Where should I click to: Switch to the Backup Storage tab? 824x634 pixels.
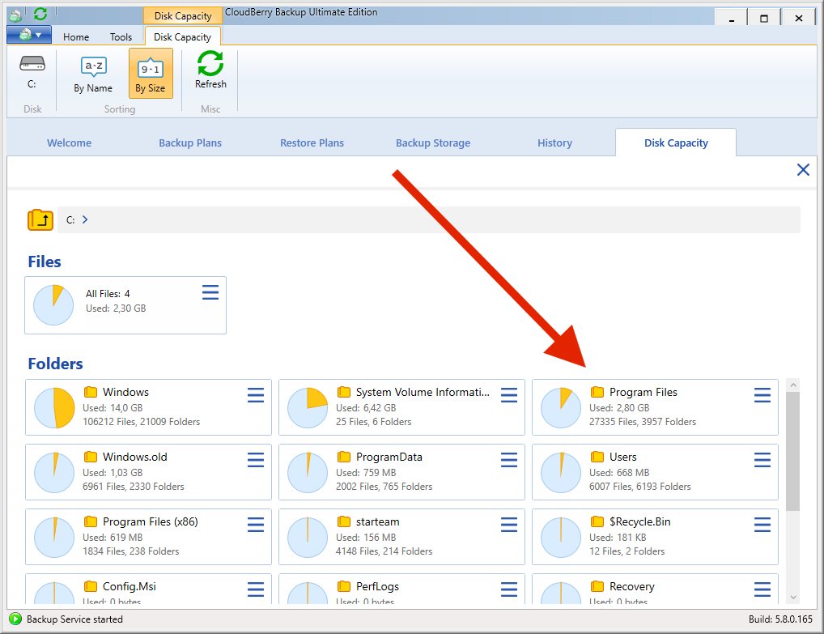[433, 143]
